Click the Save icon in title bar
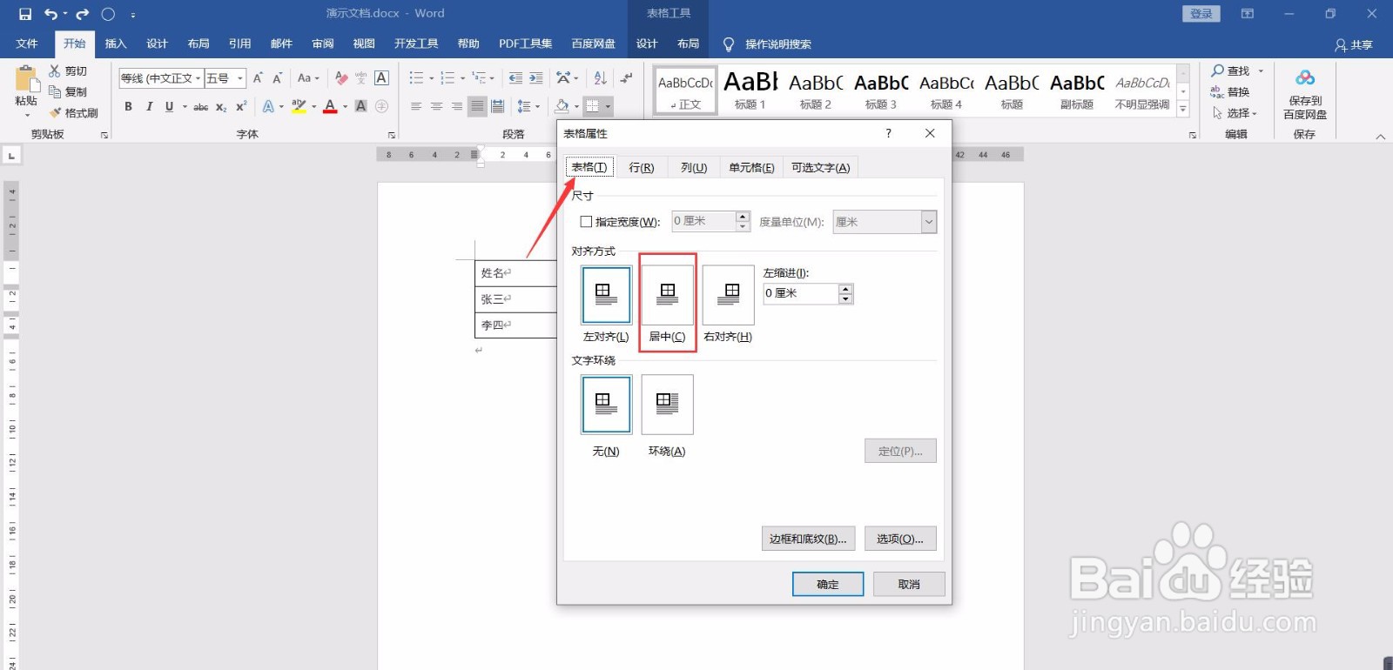The height and width of the screenshot is (670, 1393). pos(25,14)
